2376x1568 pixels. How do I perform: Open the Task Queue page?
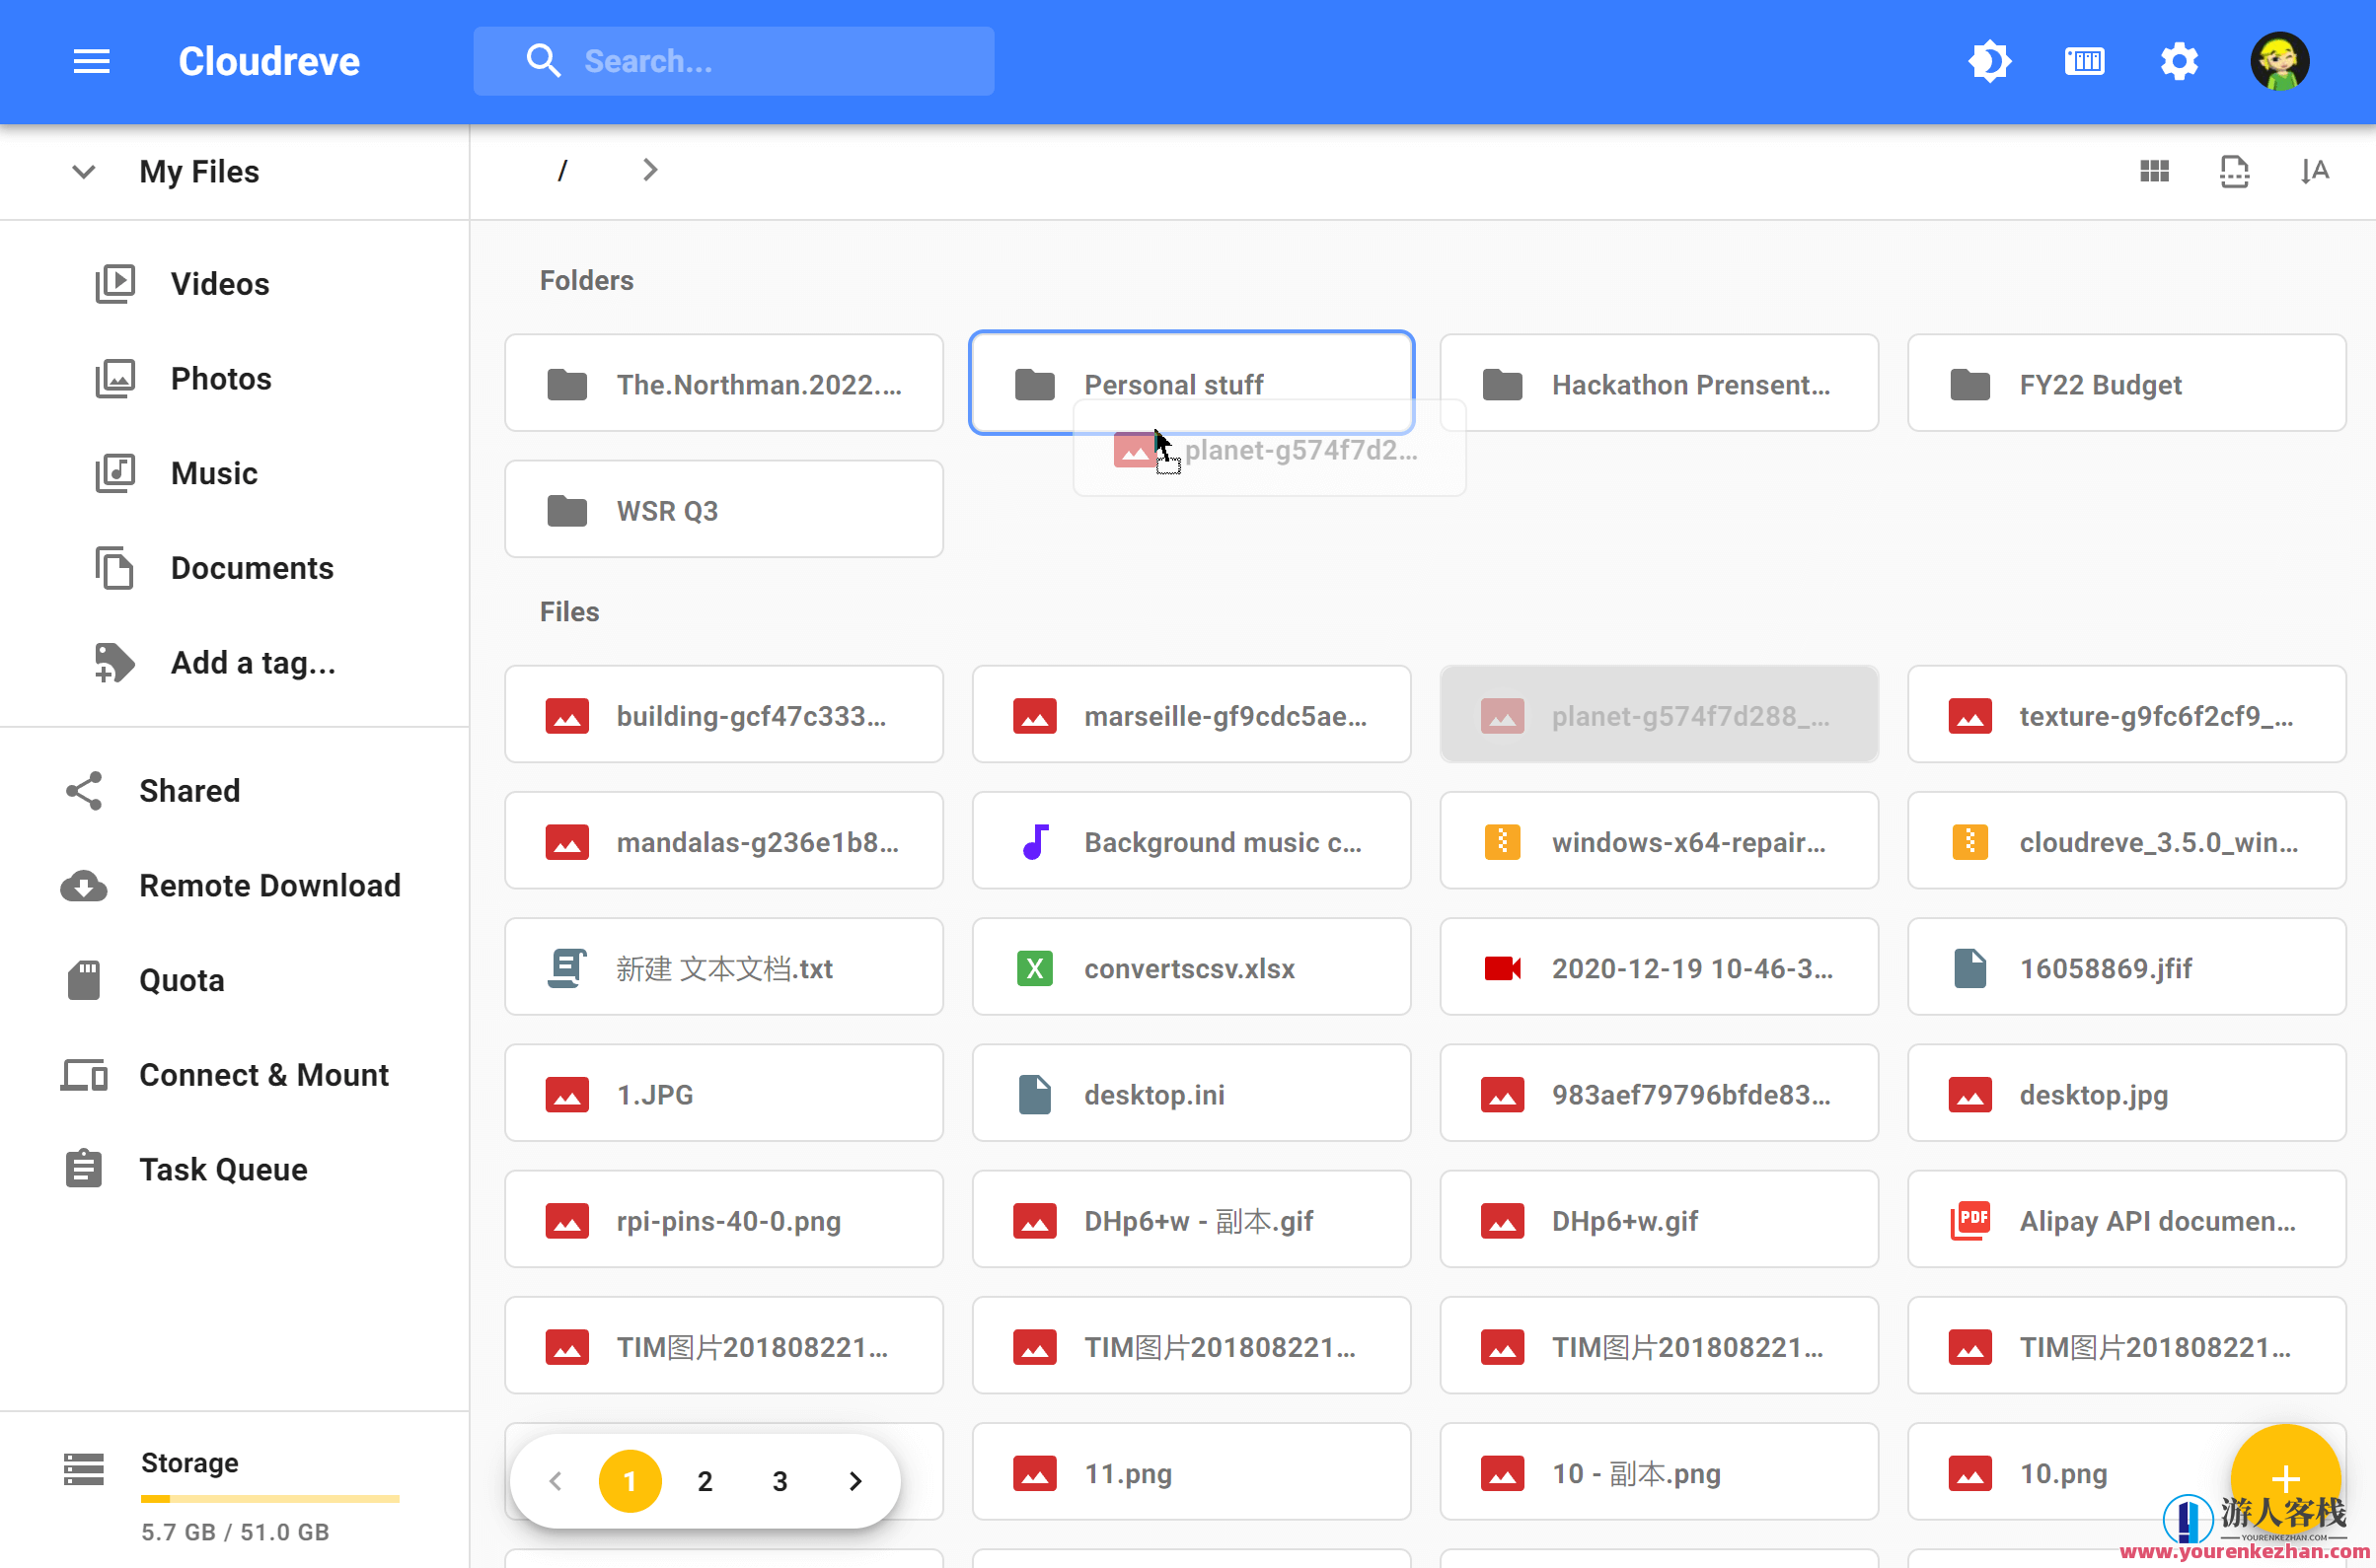222,1169
